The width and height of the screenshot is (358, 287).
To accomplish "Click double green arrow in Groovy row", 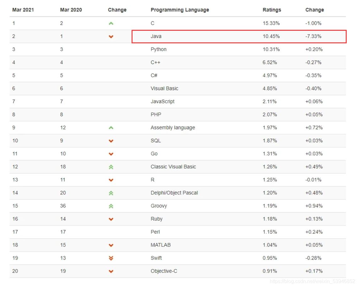I will [x=111, y=206].
